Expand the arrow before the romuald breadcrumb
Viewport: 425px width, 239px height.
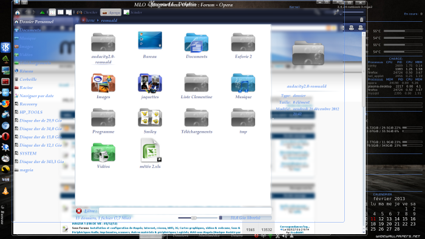pyautogui.click(x=98, y=20)
